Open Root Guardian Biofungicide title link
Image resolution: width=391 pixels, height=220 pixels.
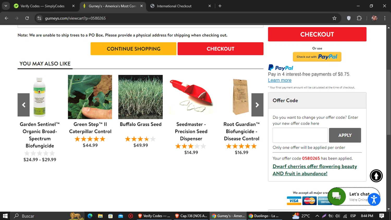241,132
